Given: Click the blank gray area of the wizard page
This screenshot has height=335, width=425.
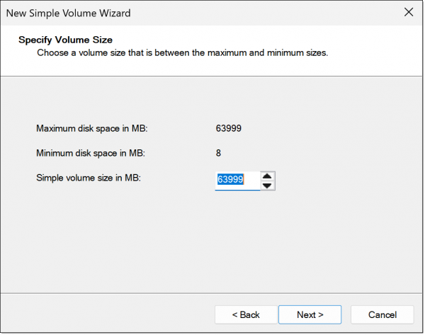Looking at the screenshot, I should click(212, 248).
